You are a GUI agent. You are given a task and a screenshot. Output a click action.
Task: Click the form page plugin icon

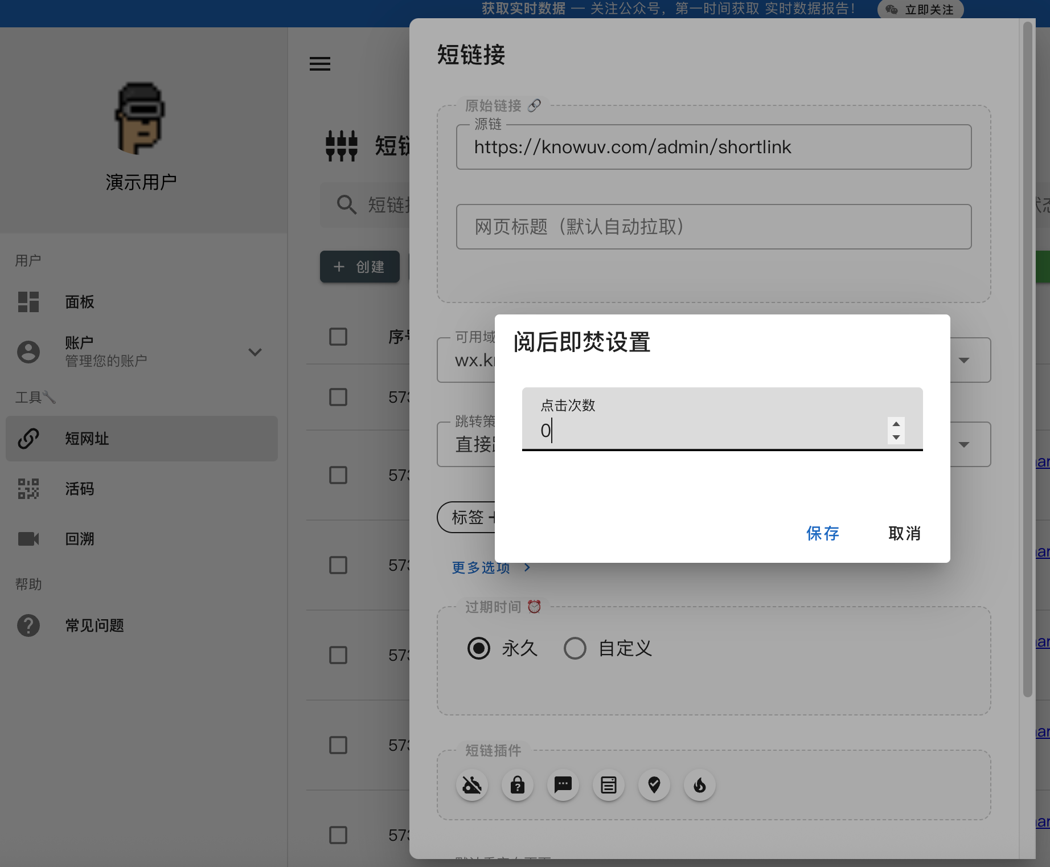(x=608, y=786)
